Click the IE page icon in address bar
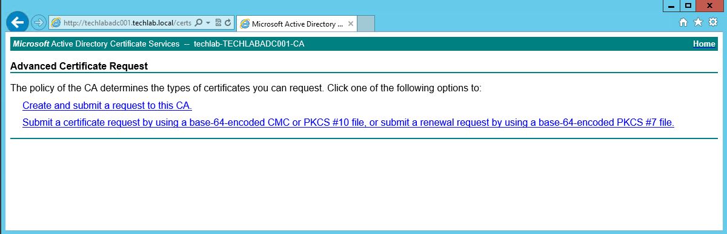Screen dimensions: 727x234 [56, 23]
